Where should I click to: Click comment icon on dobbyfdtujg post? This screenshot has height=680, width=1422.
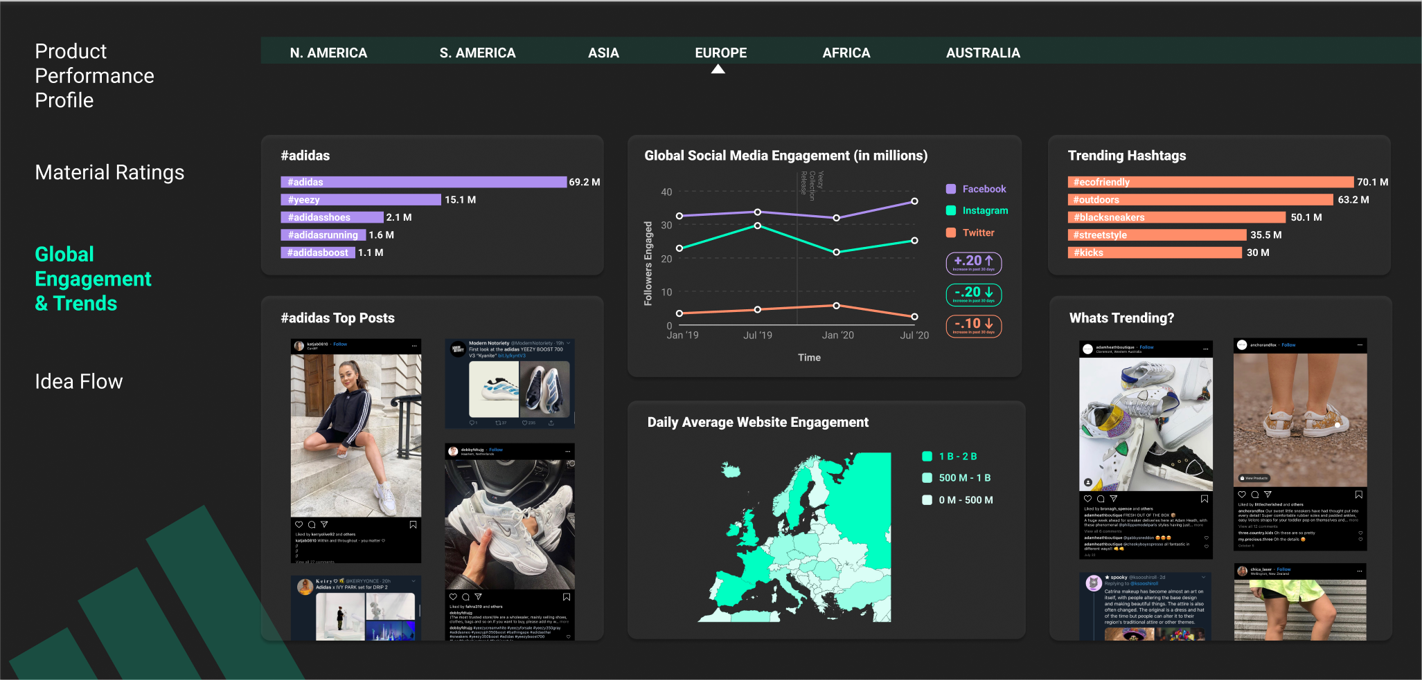coord(465,596)
